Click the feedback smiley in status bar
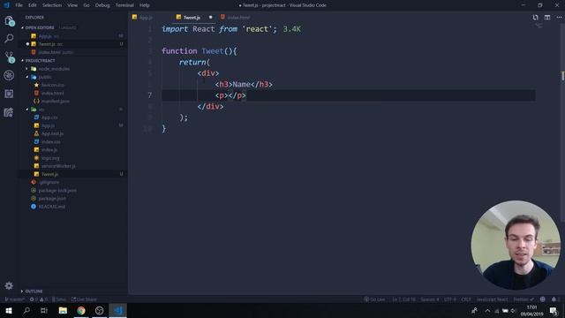Image resolution: width=565 pixels, height=318 pixels. click(543, 299)
